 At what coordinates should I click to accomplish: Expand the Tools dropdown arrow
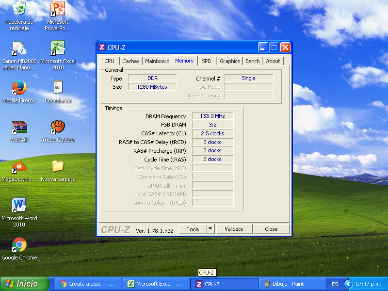coord(210,229)
